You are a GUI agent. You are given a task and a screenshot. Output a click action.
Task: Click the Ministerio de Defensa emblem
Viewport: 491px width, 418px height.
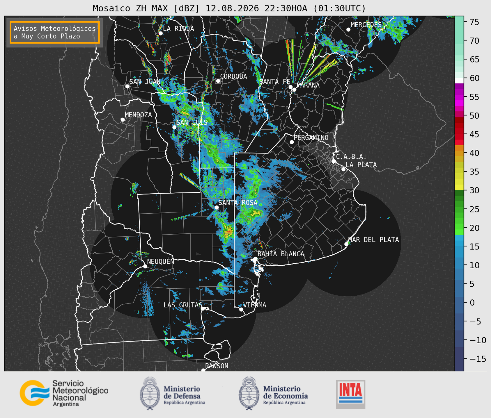click(x=150, y=394)
